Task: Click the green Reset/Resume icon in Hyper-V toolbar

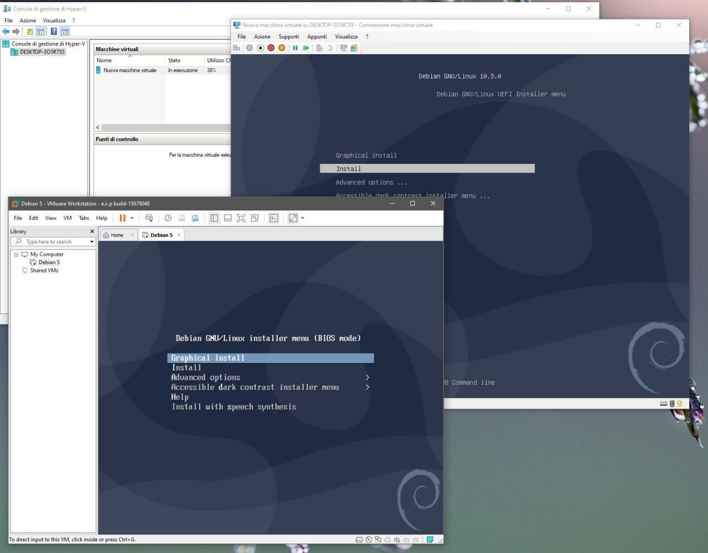Action: [306, 48]
